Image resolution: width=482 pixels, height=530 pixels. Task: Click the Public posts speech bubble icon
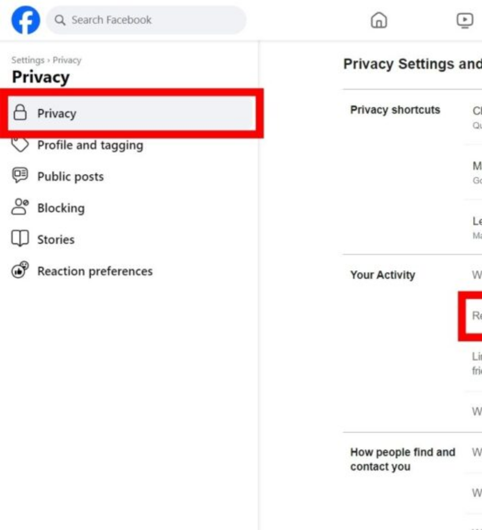(x=20, y=176)
